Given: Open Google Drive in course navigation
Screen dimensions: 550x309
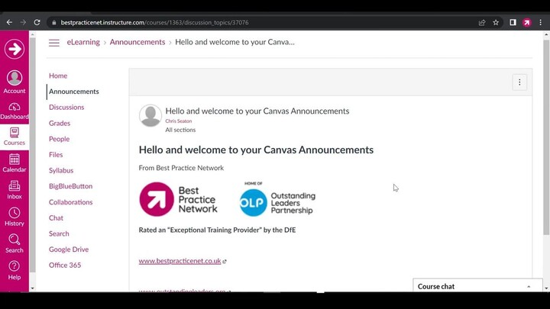Looking at the screenshot, I should (69, 249).
